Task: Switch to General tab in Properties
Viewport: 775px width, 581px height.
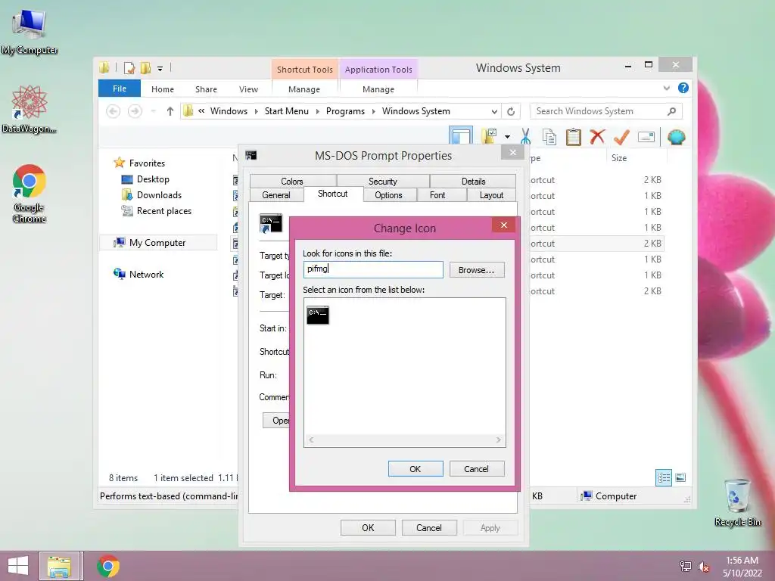Action: click(276, 195)
